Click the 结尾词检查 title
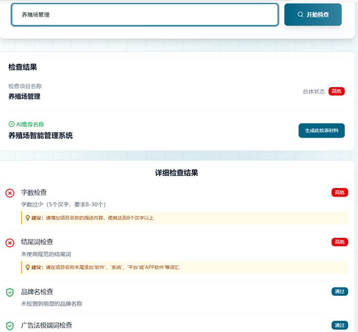Image resolution: width=358 pixels, height=332 pixels. [37, 242]
